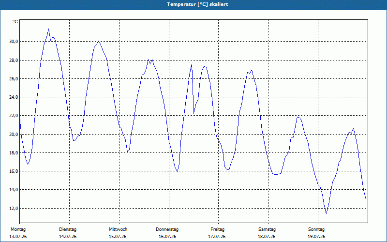The image size is (387, 242).
Task: Click the Mittwoch day label
Action: (118, 229)
